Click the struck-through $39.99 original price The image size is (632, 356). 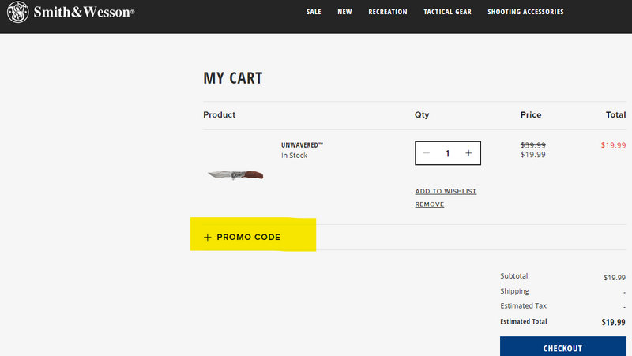[x=532, y=145]
